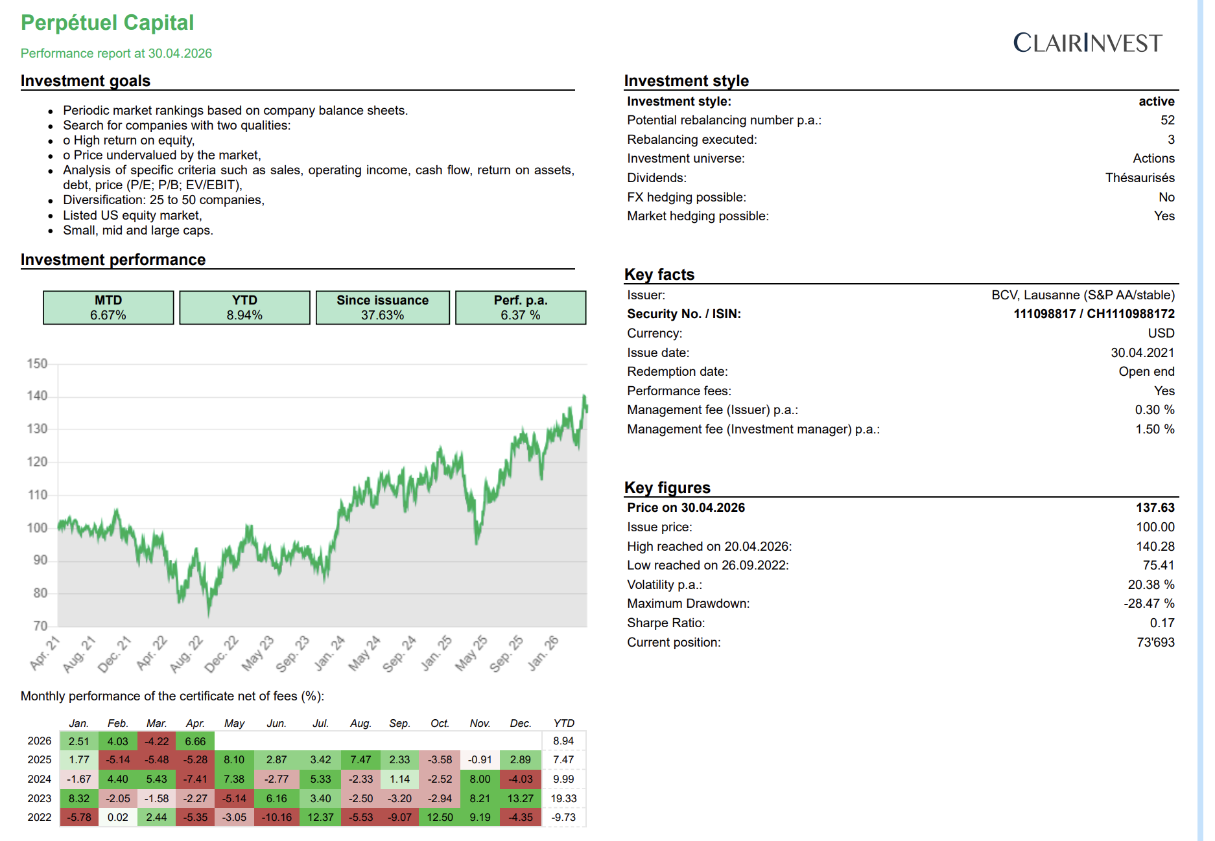The height and width of the screenshot is (841, 1215).
Task: Select the Perf. p.a. 6.37 % box
Action: 521,308
